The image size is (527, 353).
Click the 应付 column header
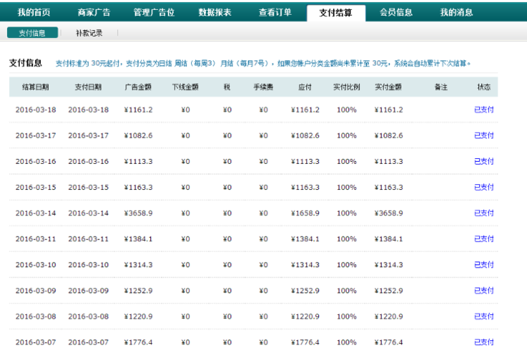tap(305, 87)
